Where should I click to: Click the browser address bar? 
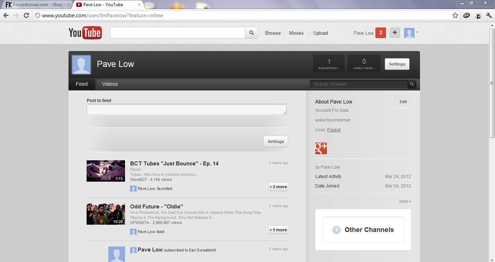point(246,16)
